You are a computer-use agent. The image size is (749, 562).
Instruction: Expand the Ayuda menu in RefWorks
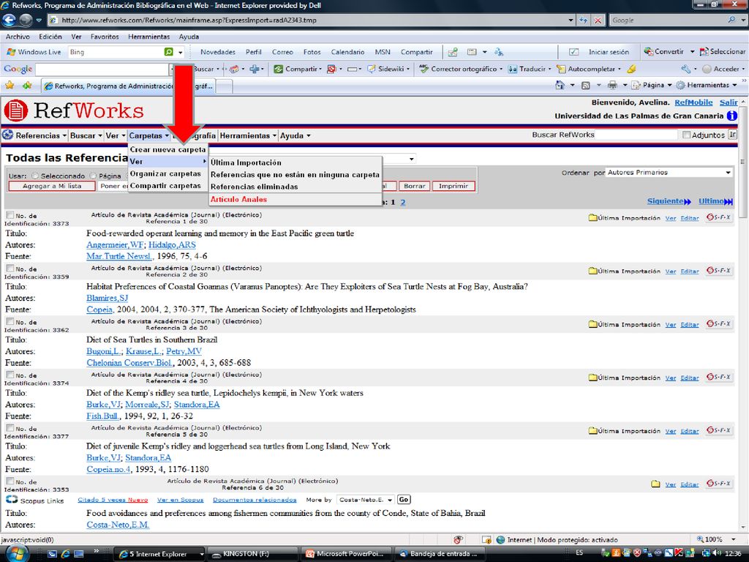click(x=296, y=135)
